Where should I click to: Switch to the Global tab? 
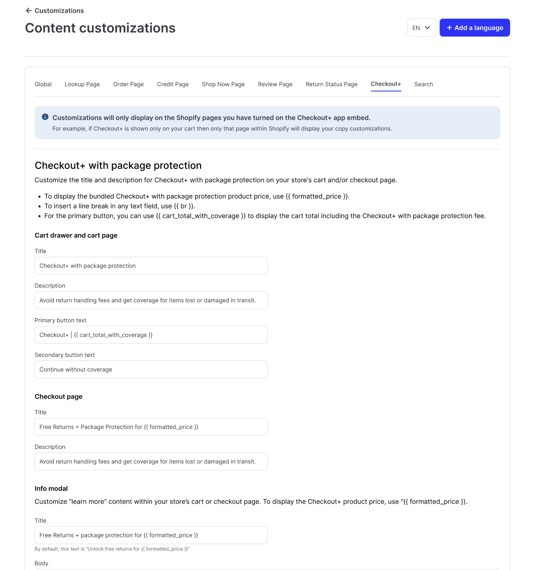43,84
